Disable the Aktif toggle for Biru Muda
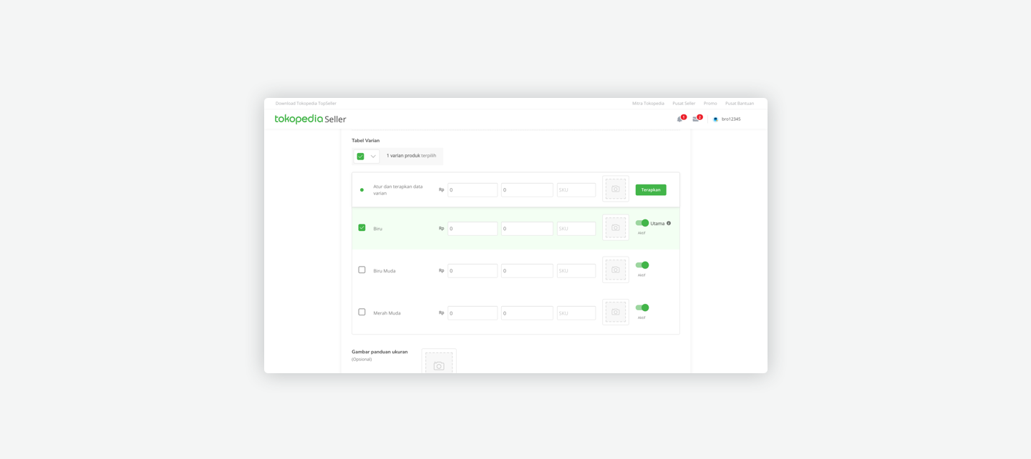The height and width of the screenshot is (459, 1031). click(x=642, y=265)
